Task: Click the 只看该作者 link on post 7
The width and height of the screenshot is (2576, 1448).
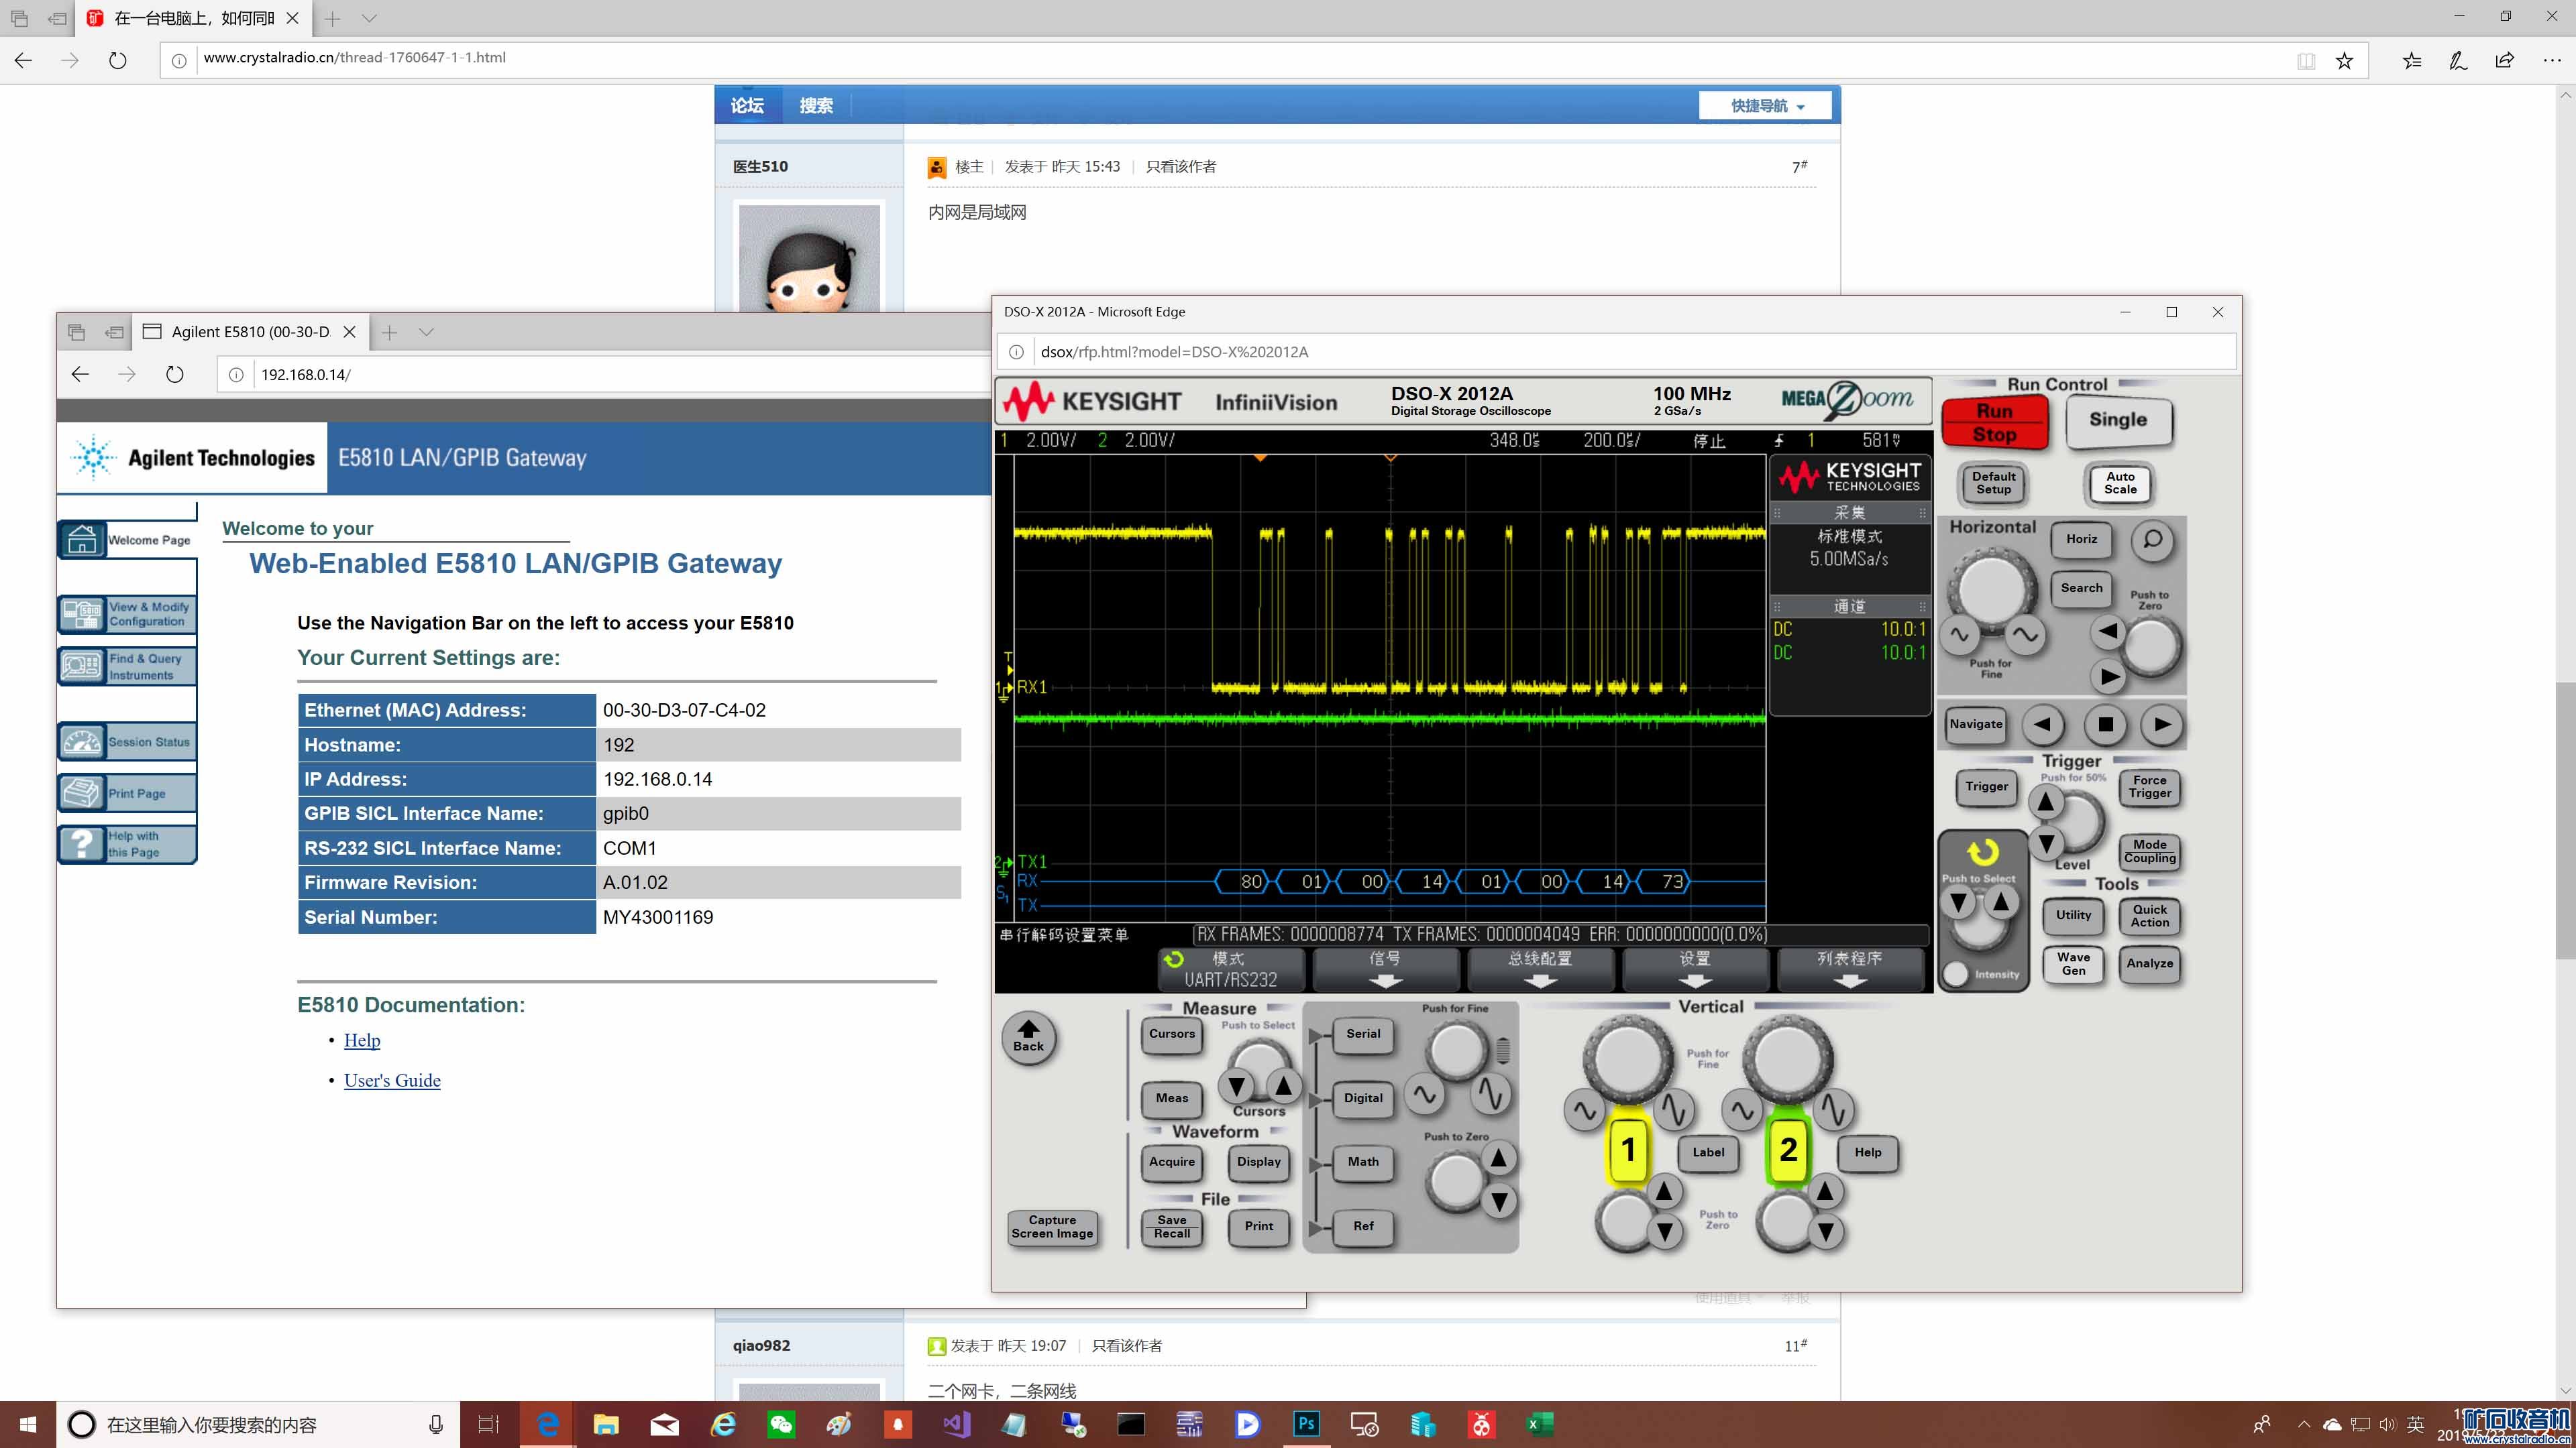Action: point(1180,167)
